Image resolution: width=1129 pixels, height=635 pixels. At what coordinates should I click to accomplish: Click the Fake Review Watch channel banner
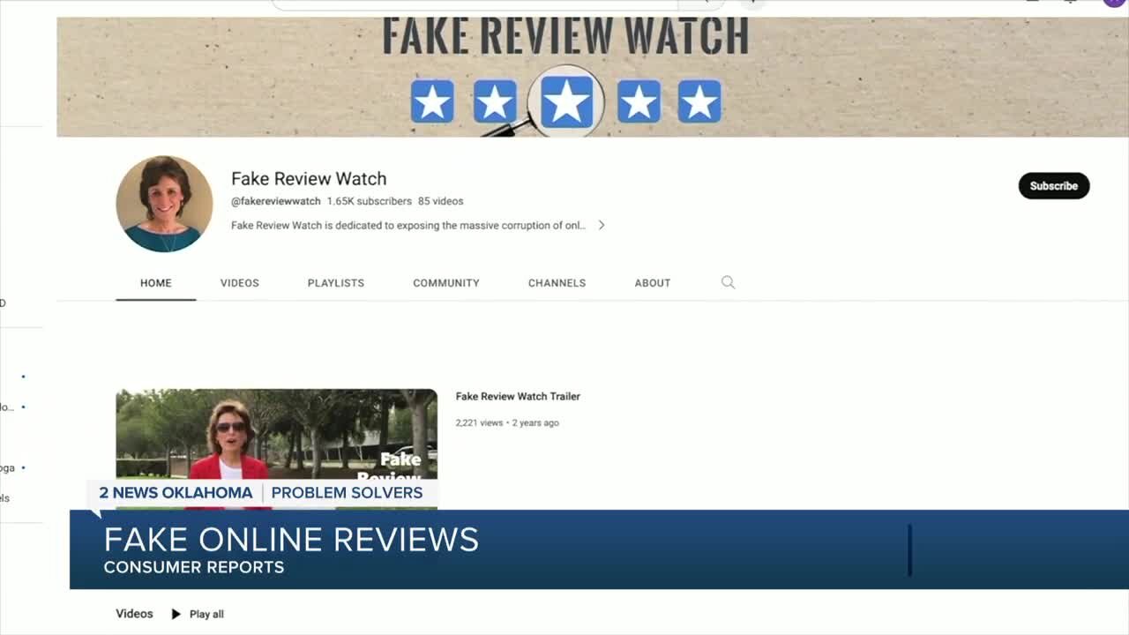click(593, 77)
